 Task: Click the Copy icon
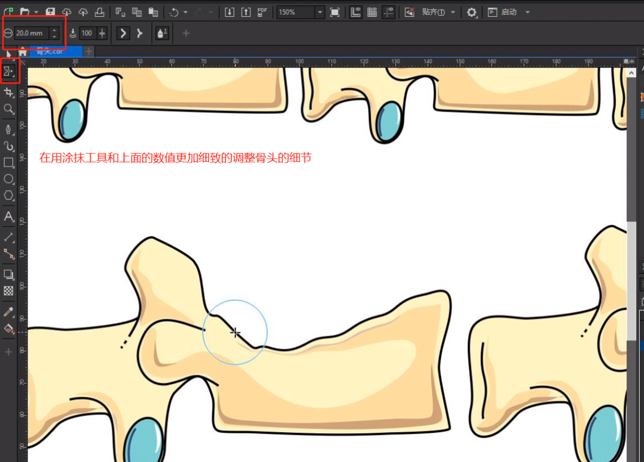point(137,12)
